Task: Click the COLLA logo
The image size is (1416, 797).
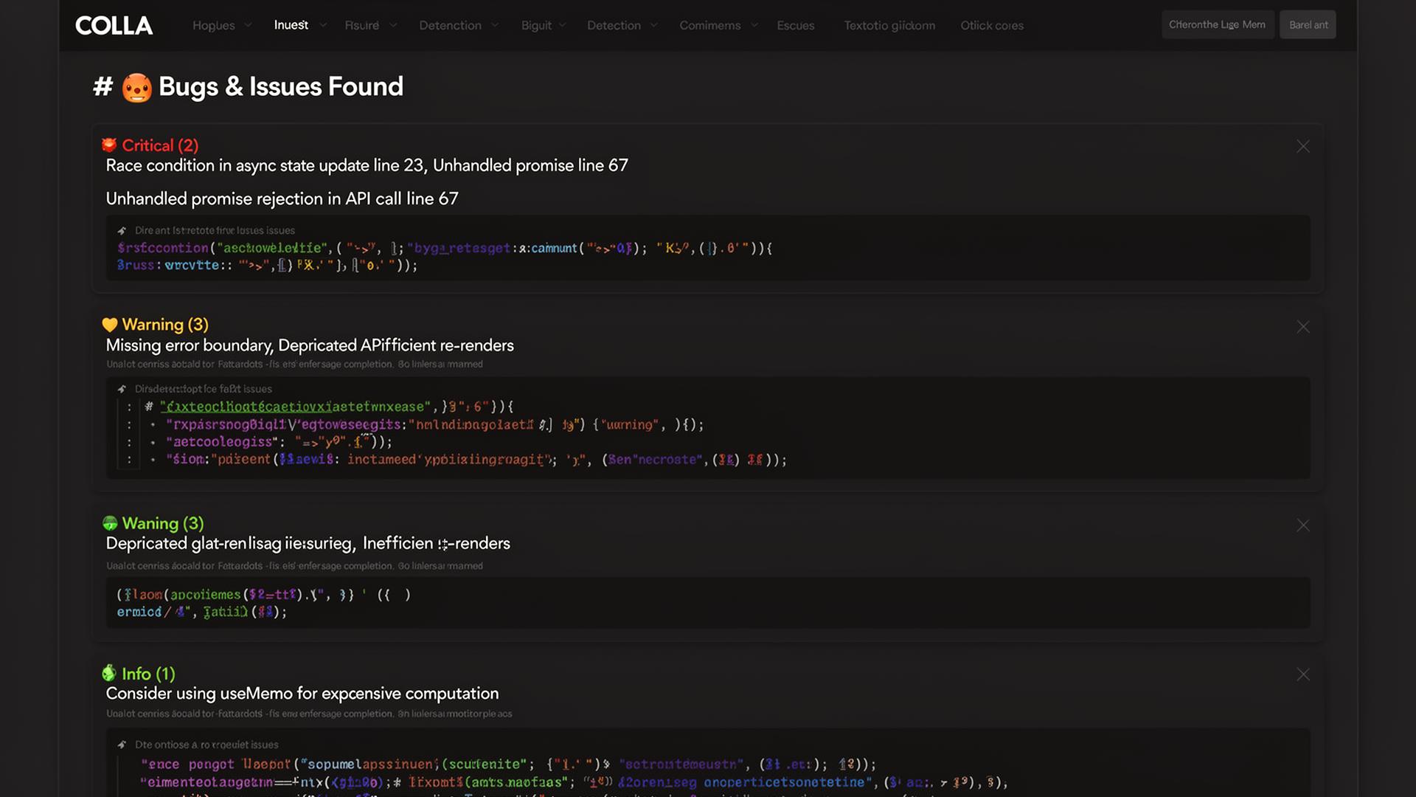Action: click(x=114, y=26)
